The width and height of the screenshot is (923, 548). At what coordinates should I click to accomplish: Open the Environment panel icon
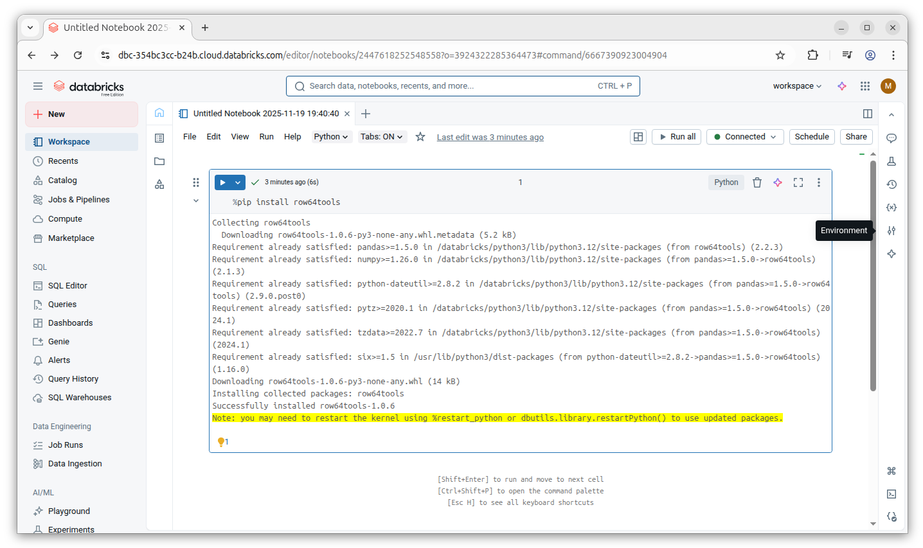point(892,231)
